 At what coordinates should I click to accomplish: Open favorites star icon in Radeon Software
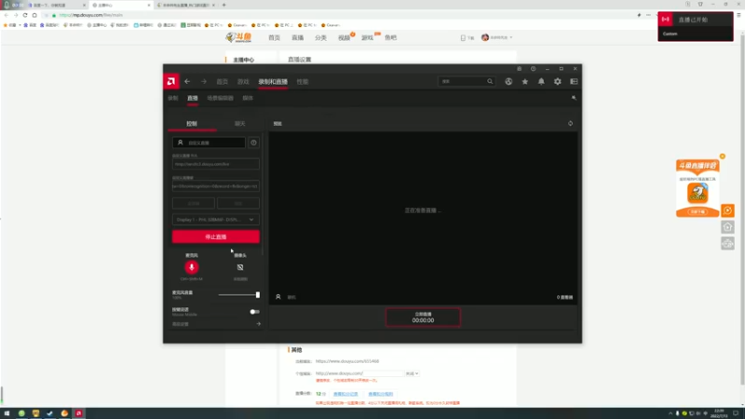[x=525, y=81]
